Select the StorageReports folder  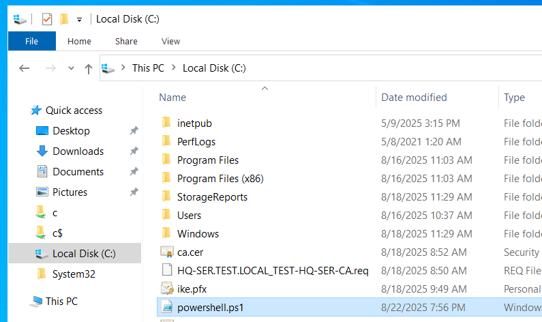point(212,196)
